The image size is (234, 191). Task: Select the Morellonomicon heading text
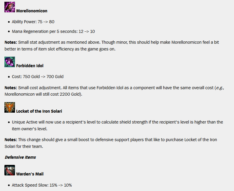coord(32,11)
